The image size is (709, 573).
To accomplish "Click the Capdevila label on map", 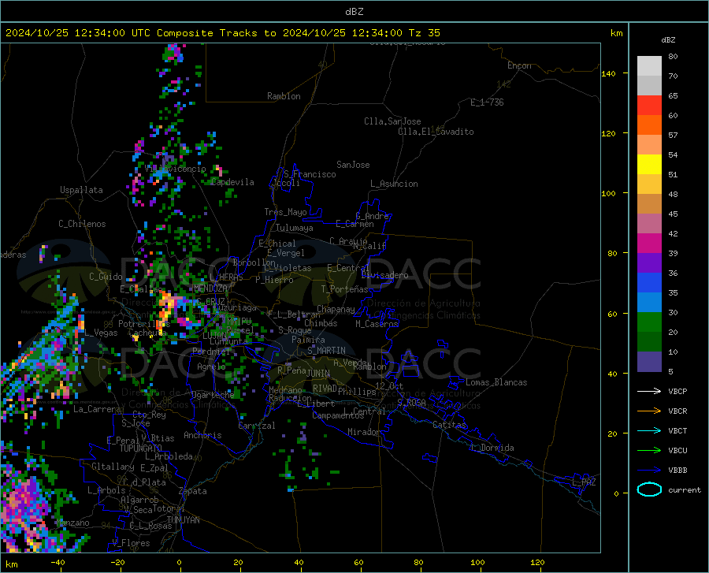I will click(232, 182).
